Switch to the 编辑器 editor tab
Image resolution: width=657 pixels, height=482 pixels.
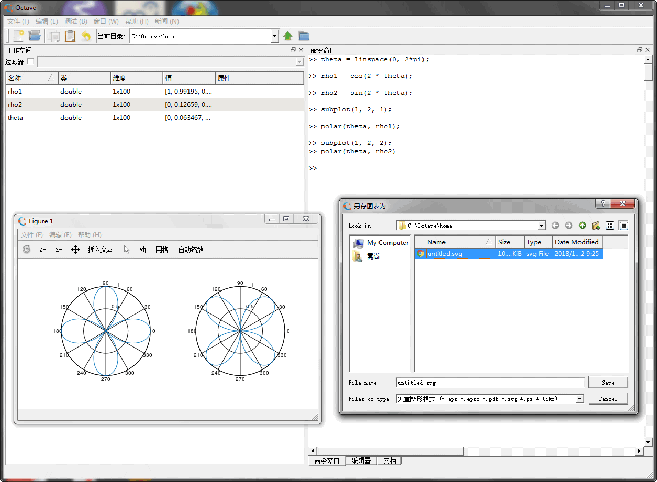coord(361,461)
